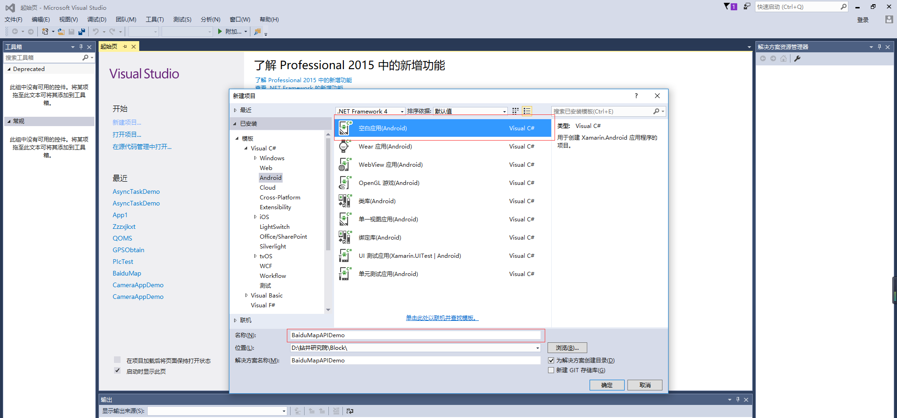This screenshot has width=897, height=418.
Task: Expand the Recent section in dialog
Action: click(x=235, y=110)
